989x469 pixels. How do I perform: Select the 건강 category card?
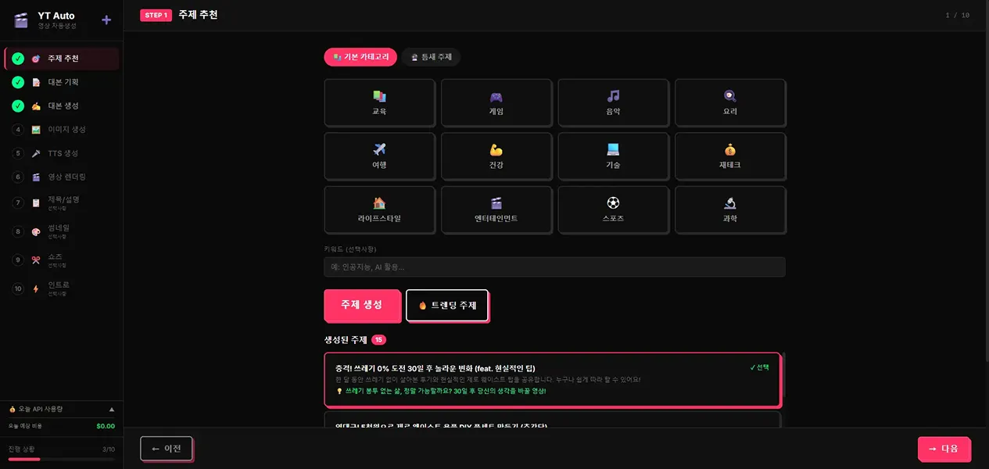point(496,156)
